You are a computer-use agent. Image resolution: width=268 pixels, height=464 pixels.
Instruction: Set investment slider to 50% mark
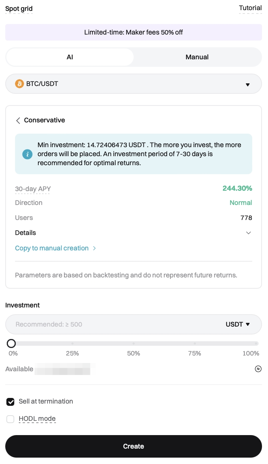coord(134,343)
